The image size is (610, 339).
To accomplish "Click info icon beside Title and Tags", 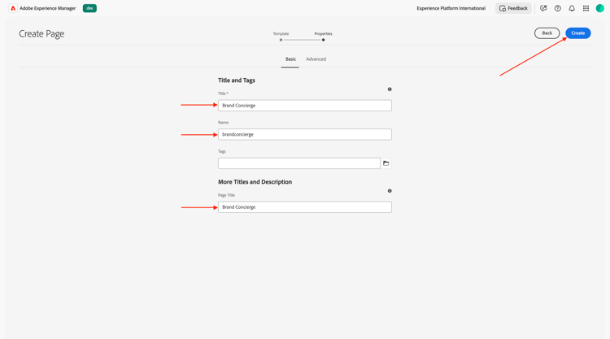I will pos(390,89).
